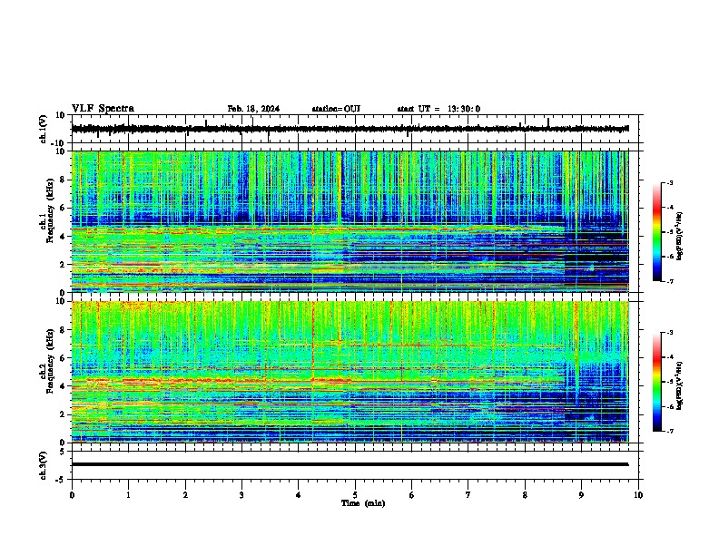Click the "ch.3(V)" axis label
719x555 pixels.
pos(43,465)
